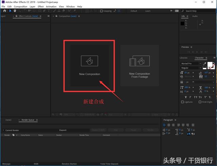Expand the Current Render details
The image size is (217, 166).
coord(3,130)
